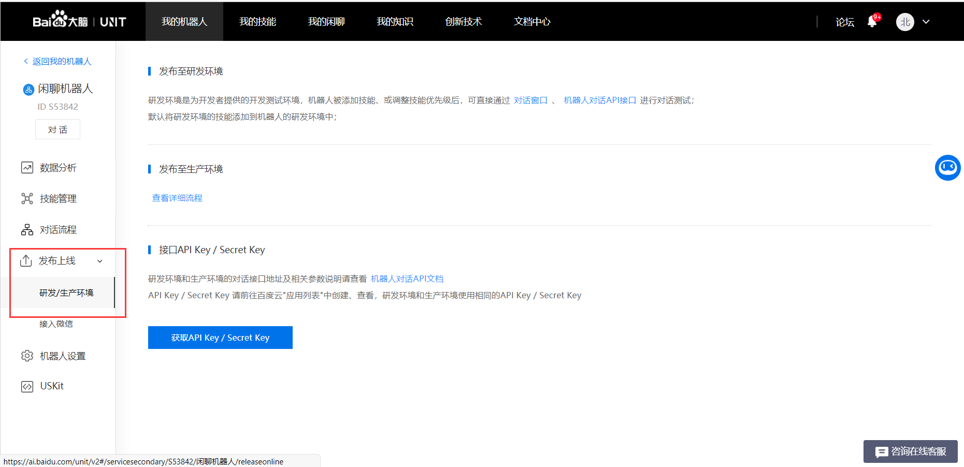The height and width of the screenshot is (467, 964).
Task: Click the 对话 button under robot name
Action: pyautogui.click(x=57, y=129)
